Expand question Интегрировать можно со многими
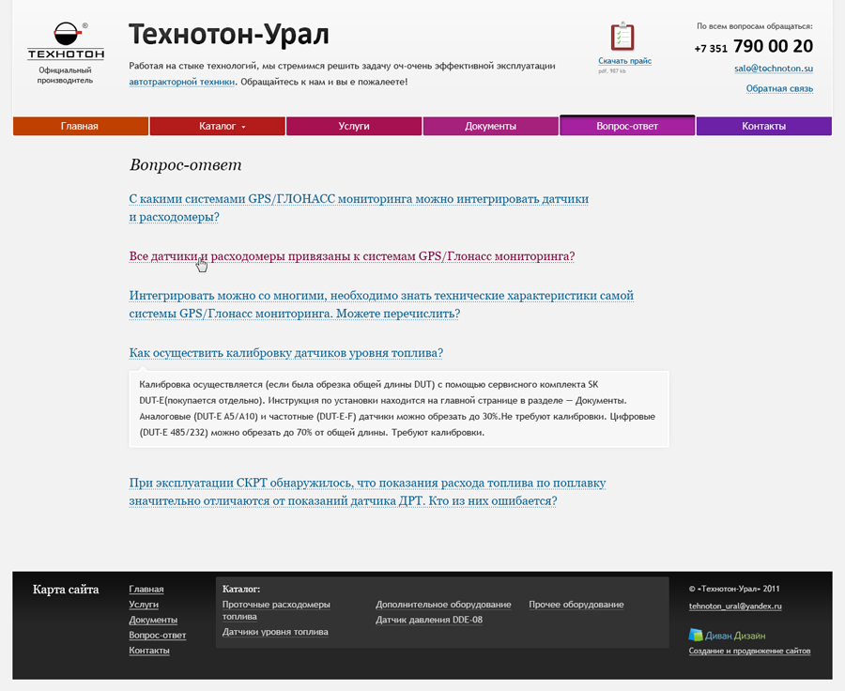 click(381, 304)
